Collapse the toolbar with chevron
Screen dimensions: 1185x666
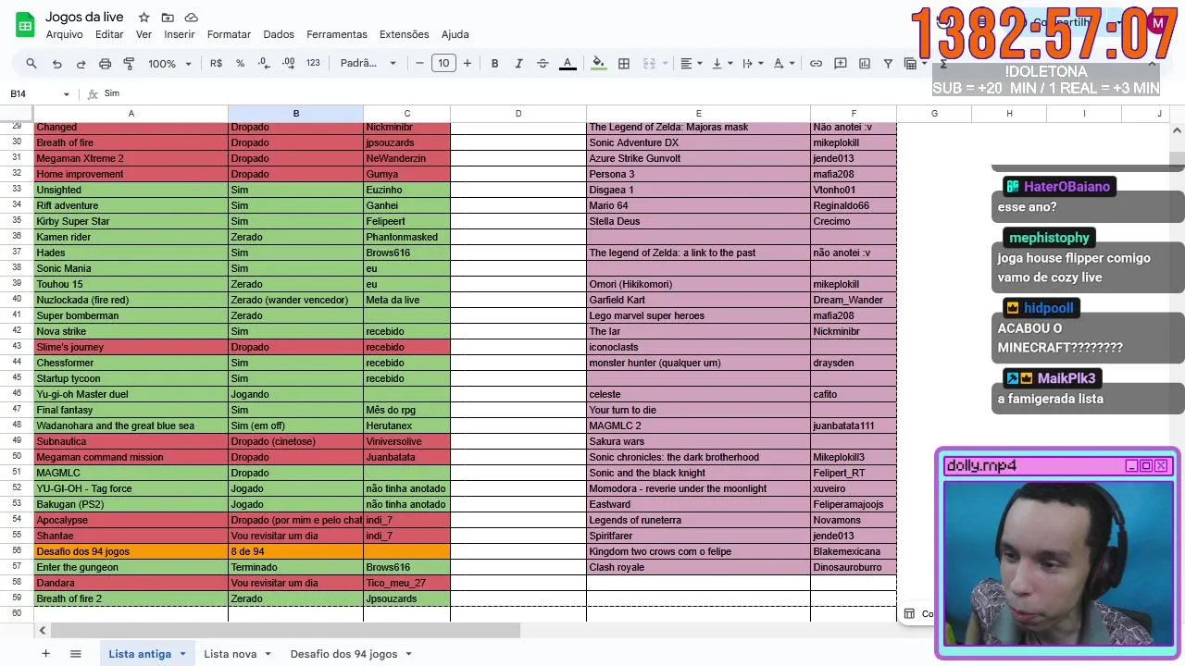[x=1153, y=64]
